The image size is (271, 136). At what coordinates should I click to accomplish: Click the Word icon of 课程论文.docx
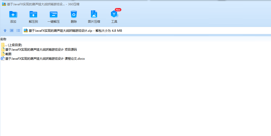coord(3,58)
